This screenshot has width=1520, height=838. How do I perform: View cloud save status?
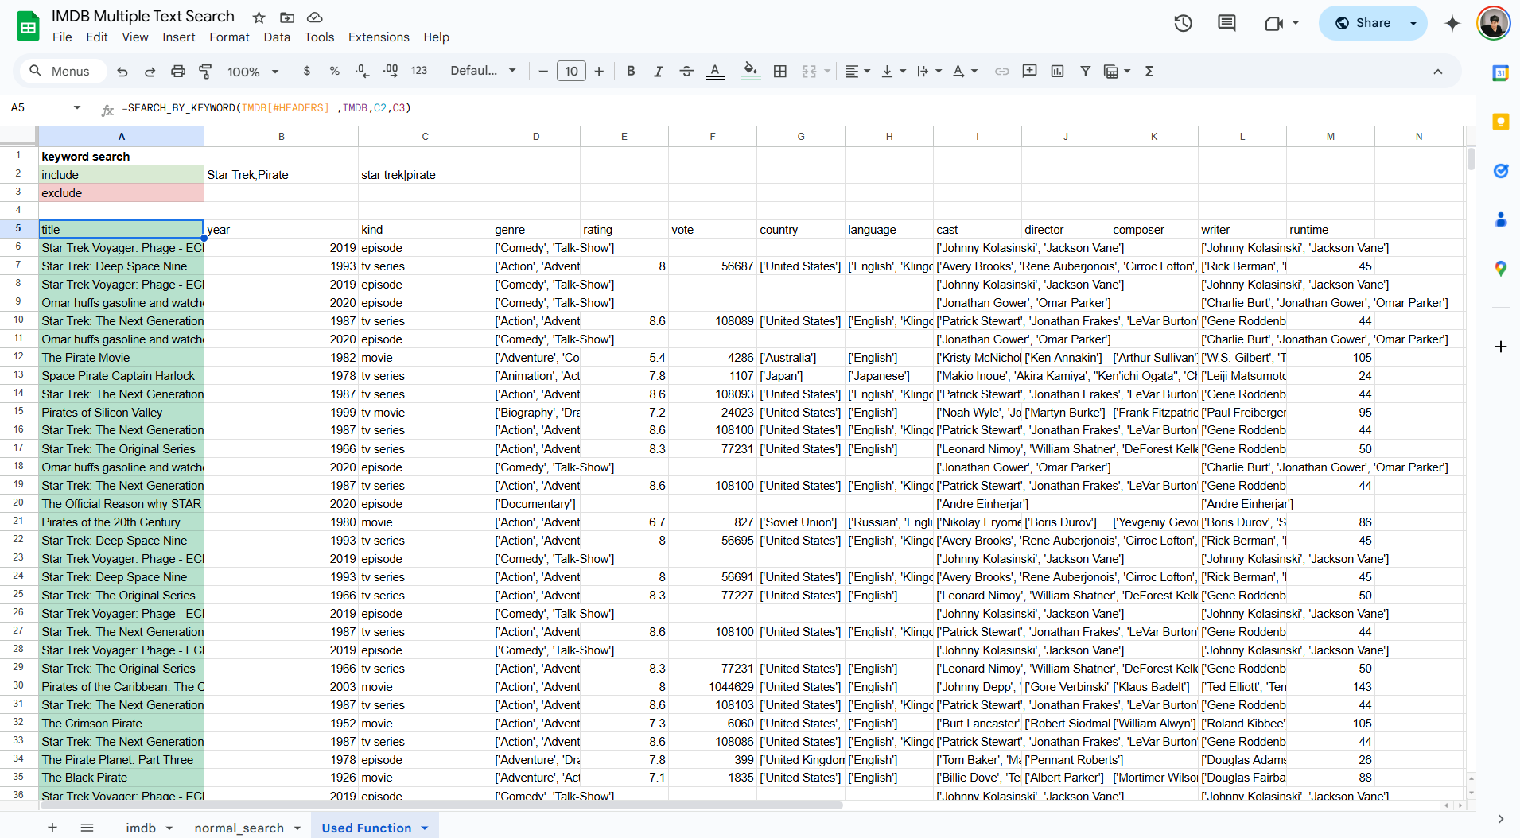(x=315, y=17)
